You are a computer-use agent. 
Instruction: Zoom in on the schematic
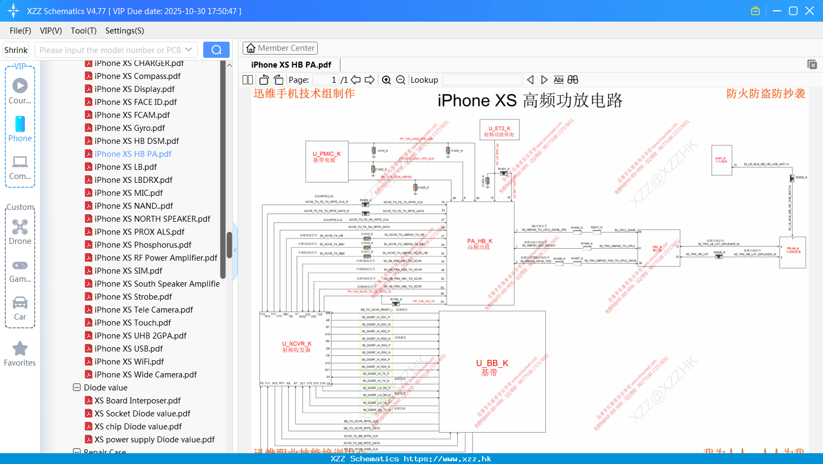point(386,79)
